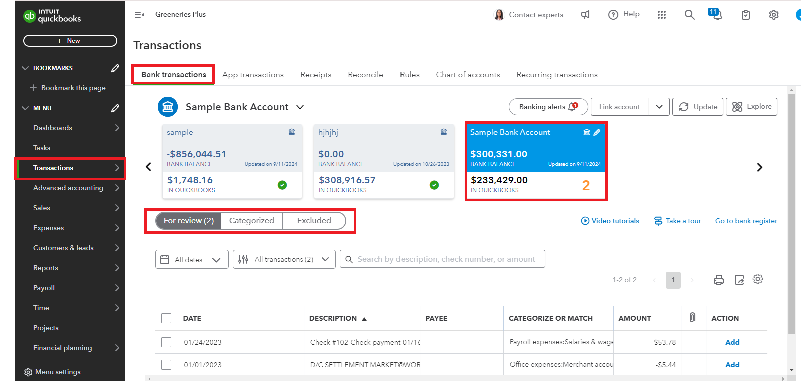The width and height of the screenshot is (801, 381).
Task: Click the QuickBooks logo
Action: click(52, 16)
